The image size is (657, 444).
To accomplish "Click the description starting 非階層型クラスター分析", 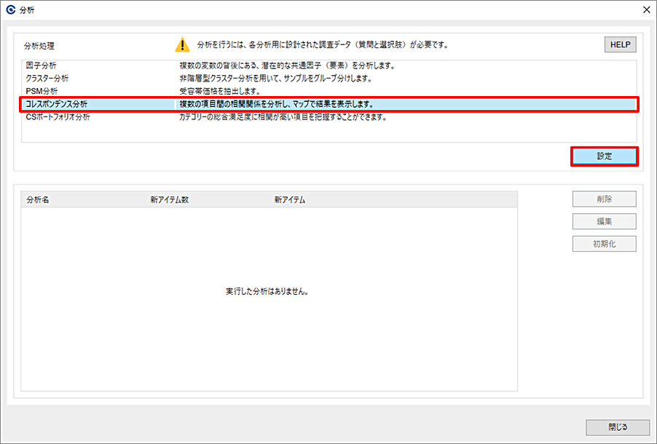I will click(x=276, y=79).
